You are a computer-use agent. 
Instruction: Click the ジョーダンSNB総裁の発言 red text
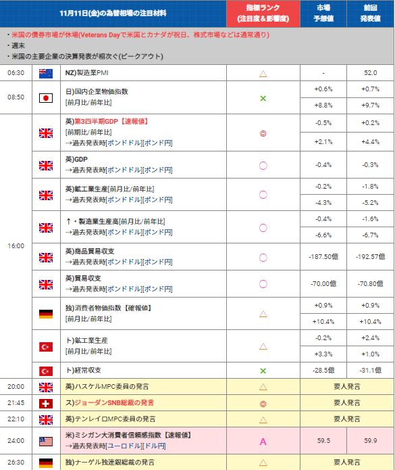(x=114, y=402)
